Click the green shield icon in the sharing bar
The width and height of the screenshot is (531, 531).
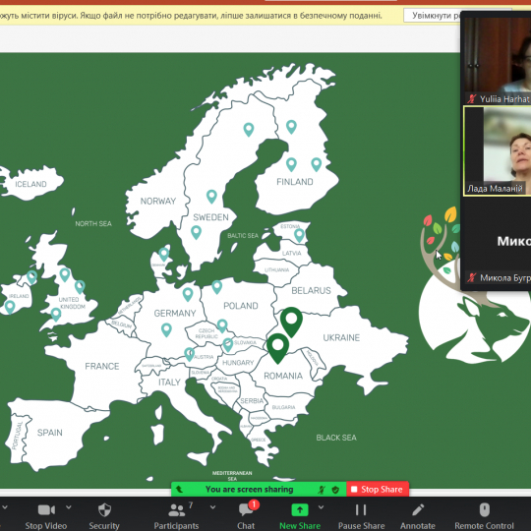pos(335,490)
